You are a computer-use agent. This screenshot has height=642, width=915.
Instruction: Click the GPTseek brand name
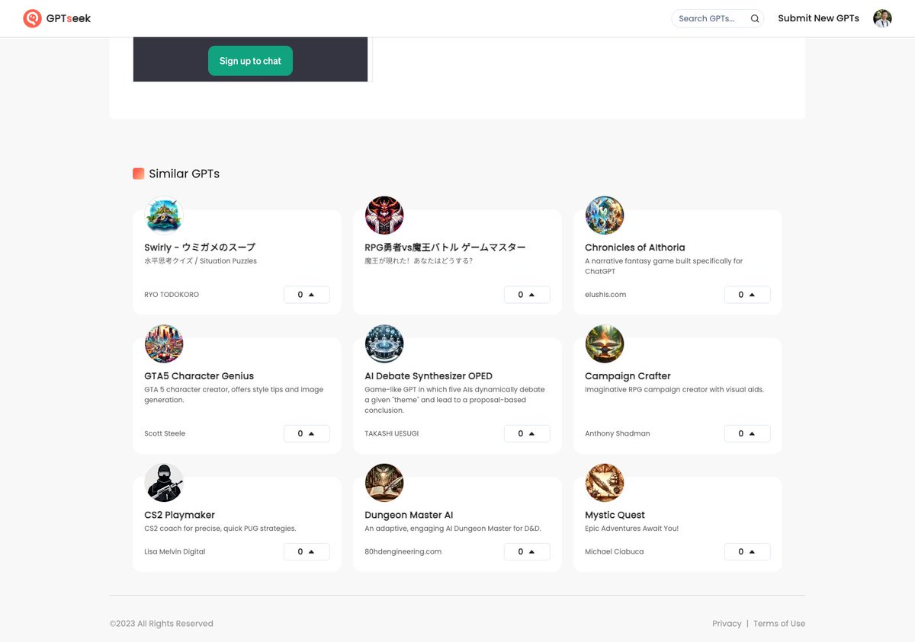[69, 18]
